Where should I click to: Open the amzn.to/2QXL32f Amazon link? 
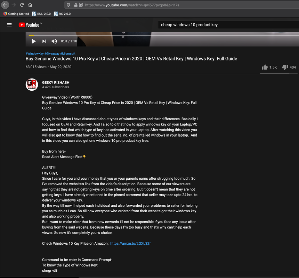[x=130, y=243]
